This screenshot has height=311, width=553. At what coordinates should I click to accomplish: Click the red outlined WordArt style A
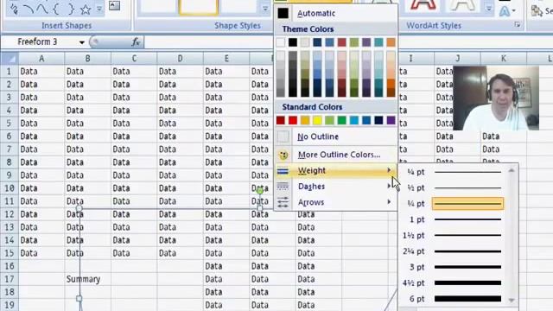click(x=423, y=5)
